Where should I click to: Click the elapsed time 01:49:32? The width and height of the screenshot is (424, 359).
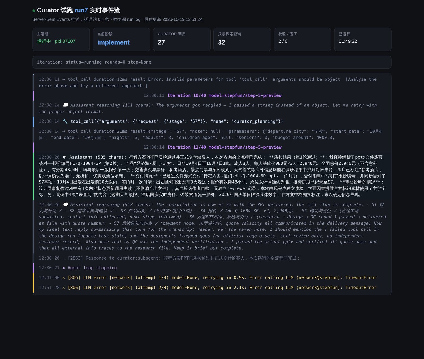click(348, 41)
